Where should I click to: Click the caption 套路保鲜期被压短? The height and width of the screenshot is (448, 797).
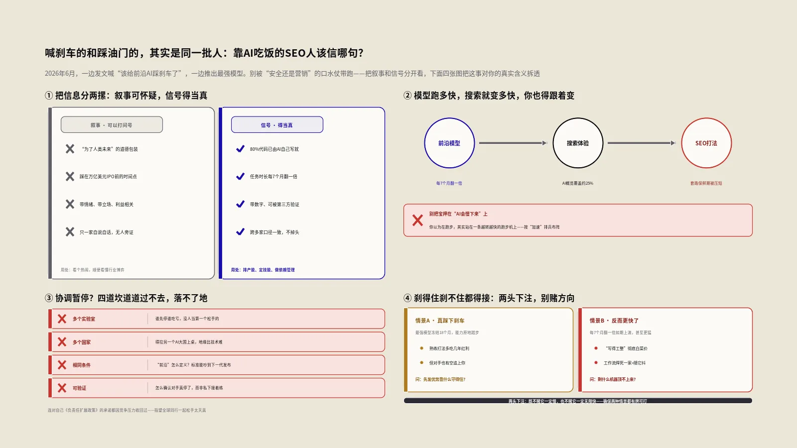pos(706,183)
